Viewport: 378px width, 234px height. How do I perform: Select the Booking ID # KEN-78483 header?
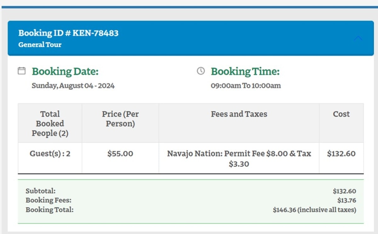point(68,33)
